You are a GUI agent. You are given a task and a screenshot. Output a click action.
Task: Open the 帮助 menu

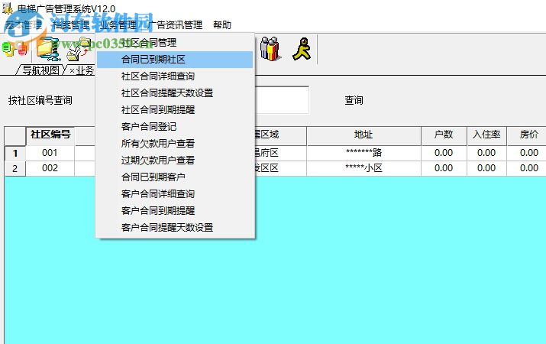point(222,24)
